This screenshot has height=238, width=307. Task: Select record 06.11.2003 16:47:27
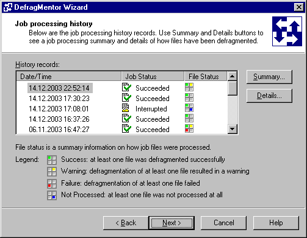[x=59, y=130]
